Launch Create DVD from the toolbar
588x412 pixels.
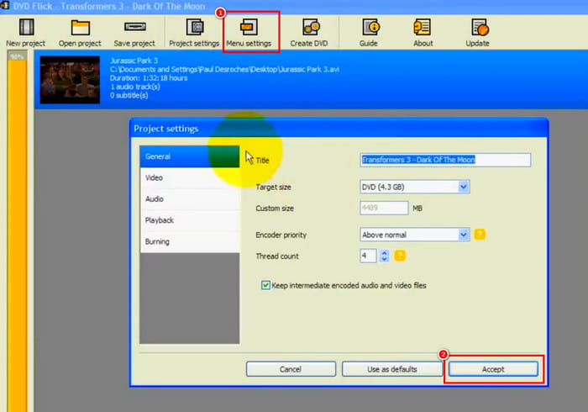click(309, 33)
